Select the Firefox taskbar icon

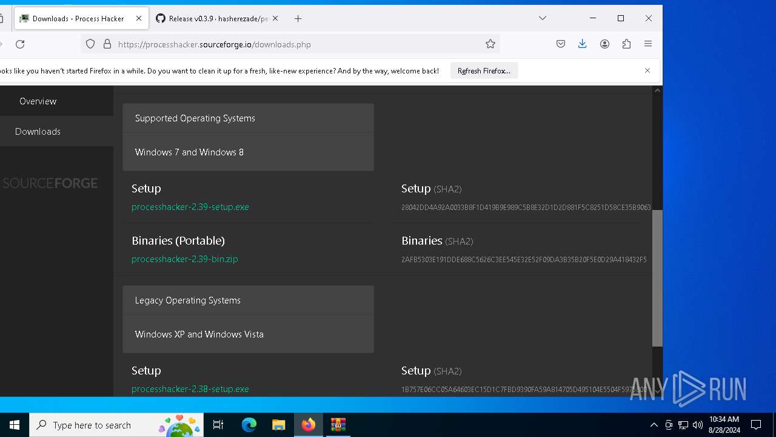coord(309,425)
